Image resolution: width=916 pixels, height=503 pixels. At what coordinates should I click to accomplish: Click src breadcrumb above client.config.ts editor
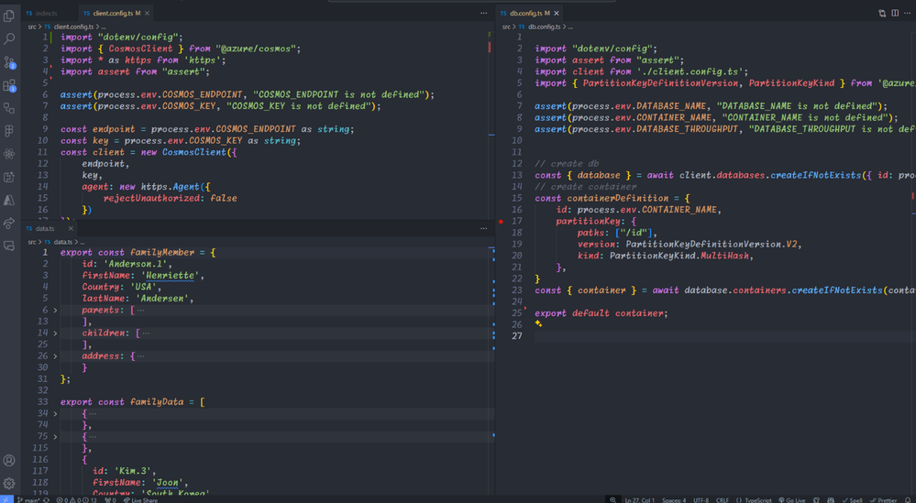tap(31, 27)
